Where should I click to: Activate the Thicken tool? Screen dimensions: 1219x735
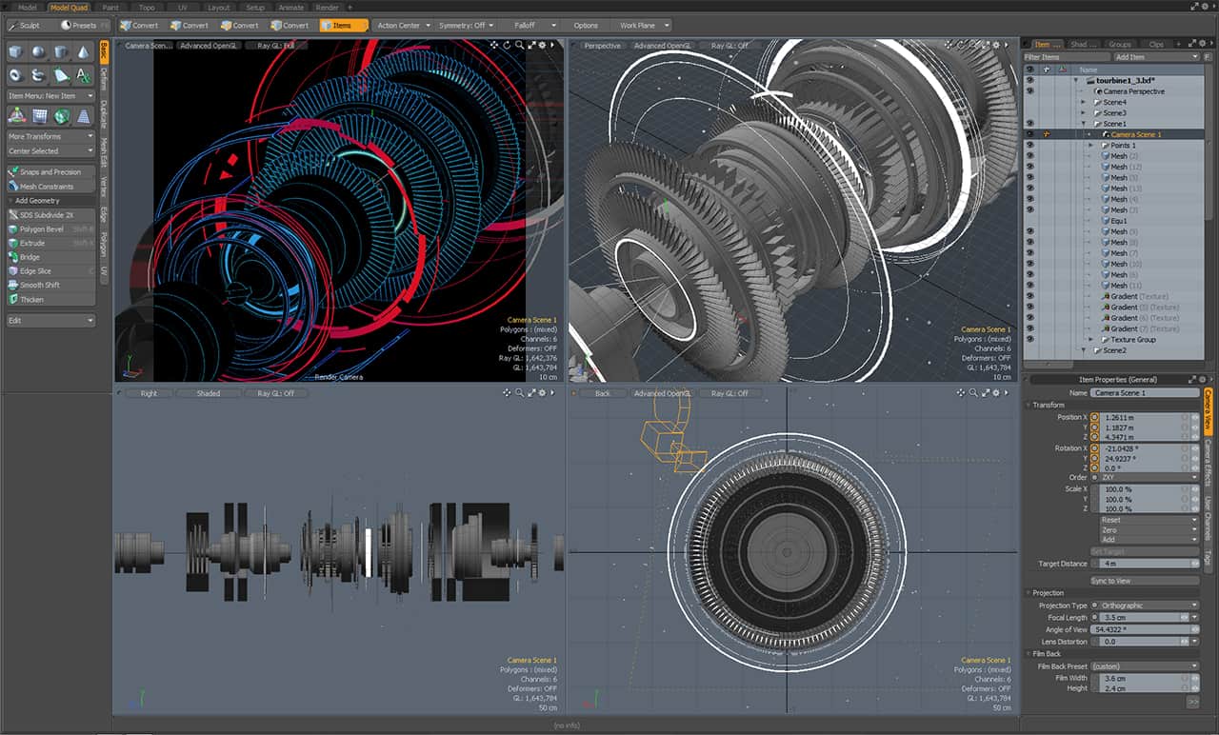click(32, 299)
